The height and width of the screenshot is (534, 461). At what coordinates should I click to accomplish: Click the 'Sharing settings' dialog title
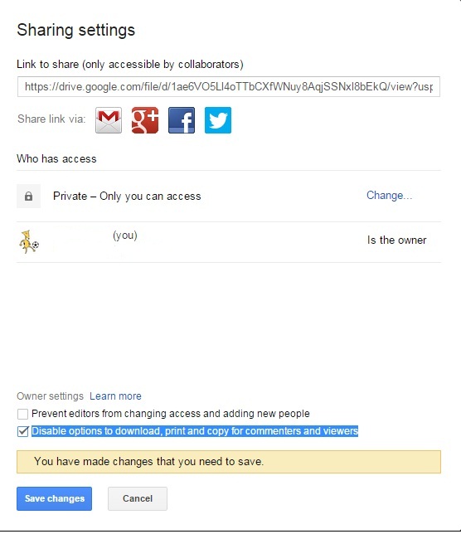click(76, 30)
